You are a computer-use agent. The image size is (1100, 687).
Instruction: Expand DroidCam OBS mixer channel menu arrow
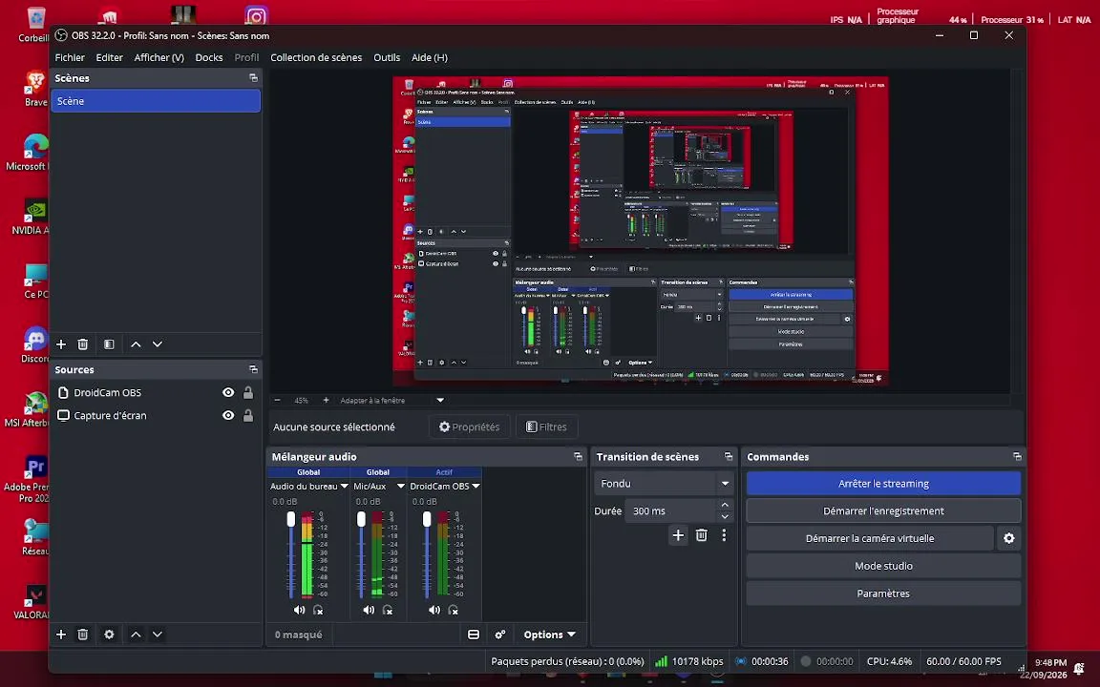pos(476,486)
